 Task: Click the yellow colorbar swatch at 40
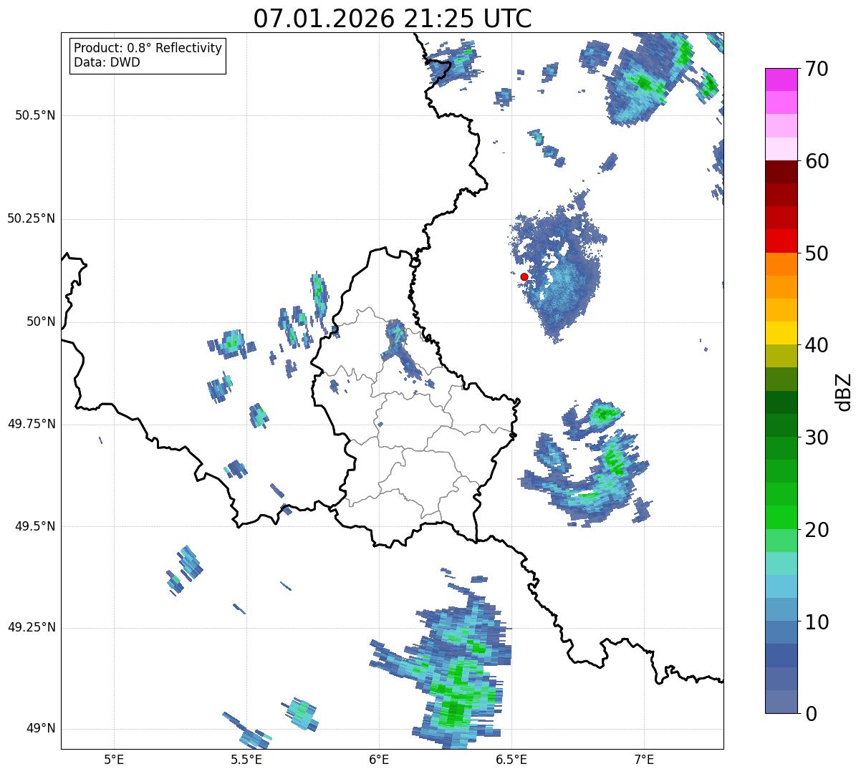click(x=780, y=334)
